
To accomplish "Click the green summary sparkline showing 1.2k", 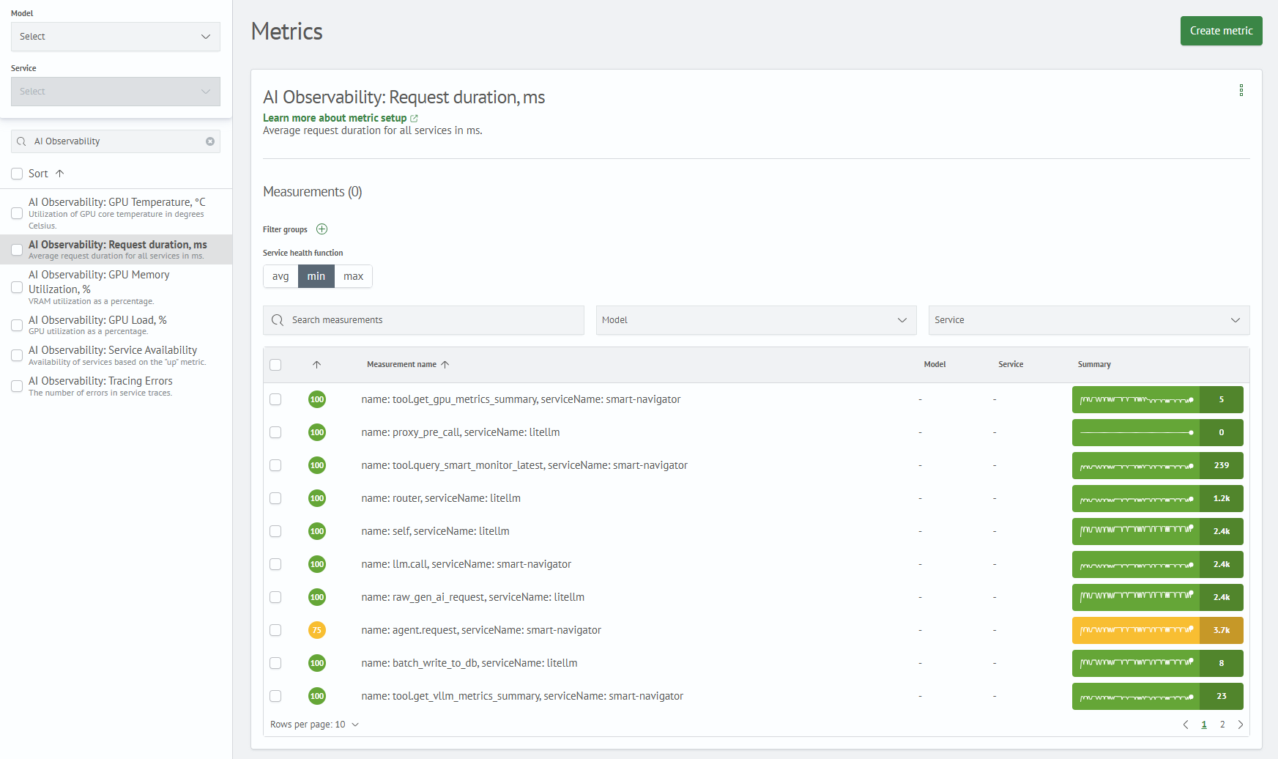I will [x=1158, y=498].
